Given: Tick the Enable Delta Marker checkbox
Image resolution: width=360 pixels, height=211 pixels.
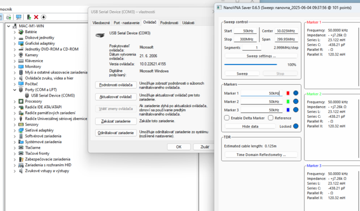Looking at the screenshot, I should 227,118.
